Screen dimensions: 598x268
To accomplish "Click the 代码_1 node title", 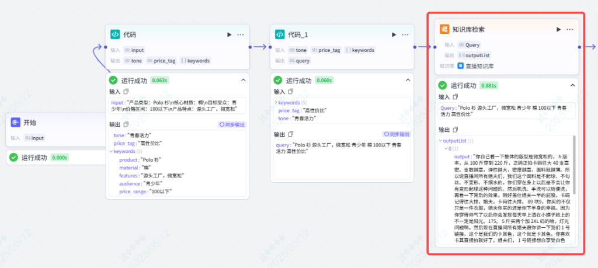I will tap(298, 34).
